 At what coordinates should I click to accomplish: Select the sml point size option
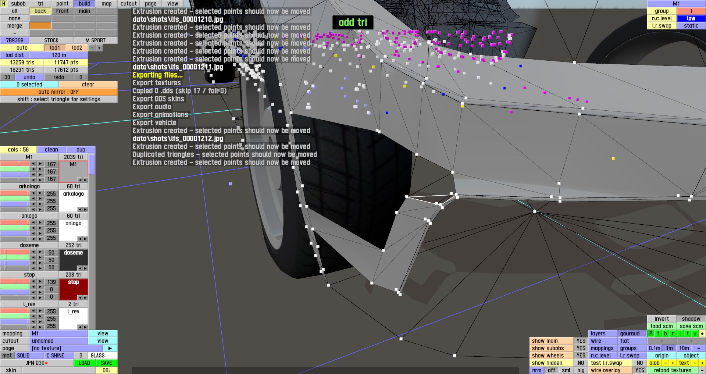coord(566,370)
